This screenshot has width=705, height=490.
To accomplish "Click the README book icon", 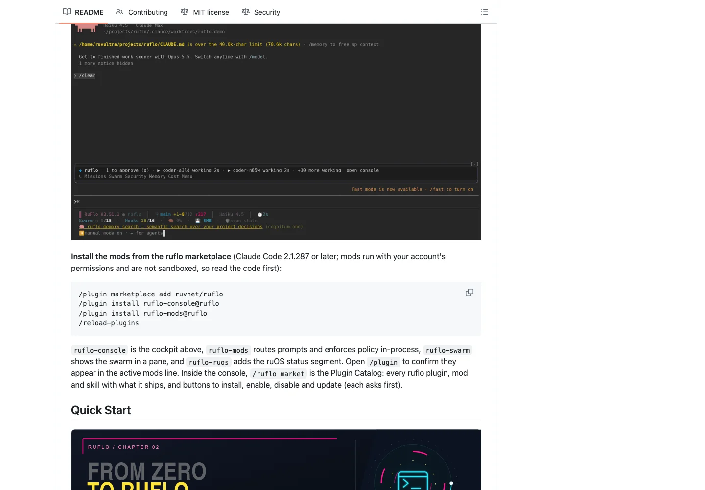I will pyautogui.click(x=67, y=12).
